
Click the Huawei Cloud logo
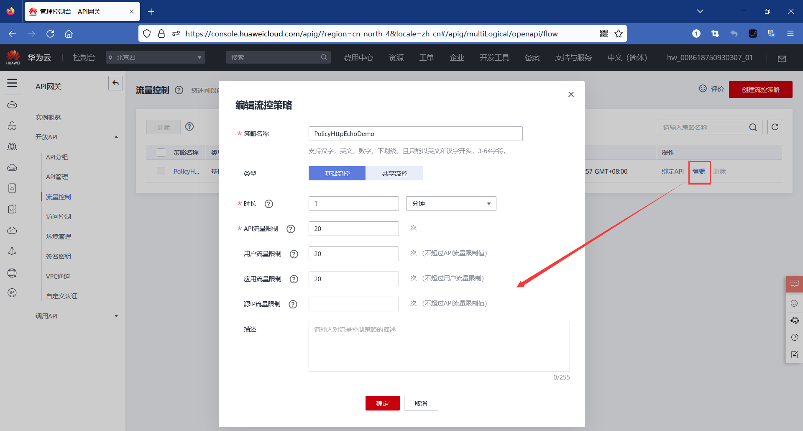coord(13,57)
